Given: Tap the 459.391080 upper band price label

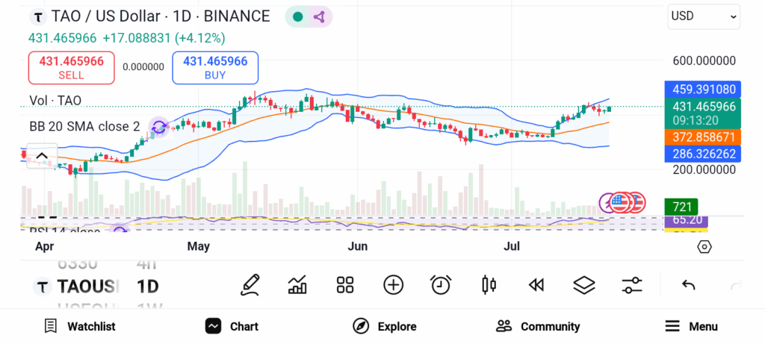Looking at the screenshot, I should pos(703,90).
